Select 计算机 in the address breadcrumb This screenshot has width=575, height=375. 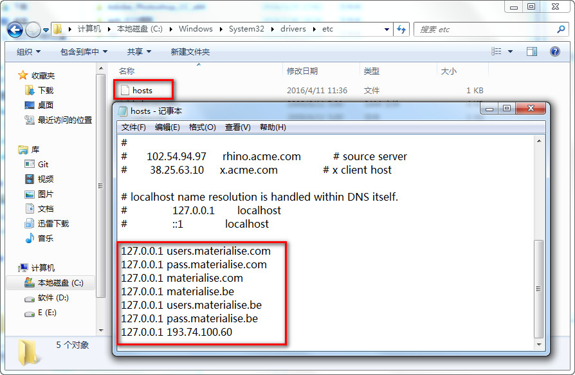coord(89,29)
